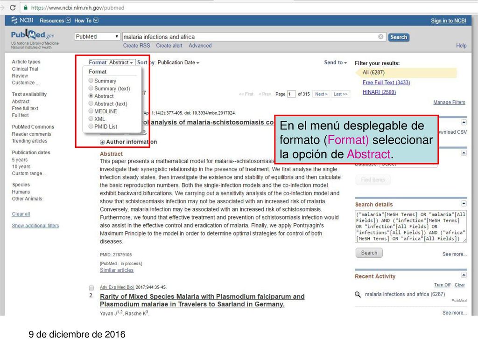
Task: Click the PubMed.gov logo
Action: click(x=33, y=34)
